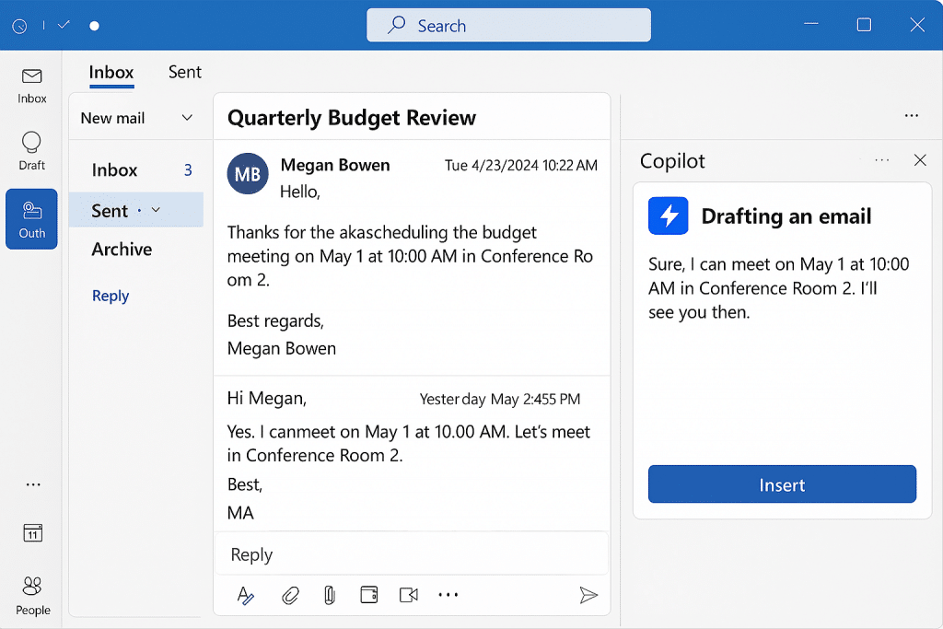The height and width of the screenshot is (629, 943).
Task: Open Copilot panel more options menu
Action: 882,160
